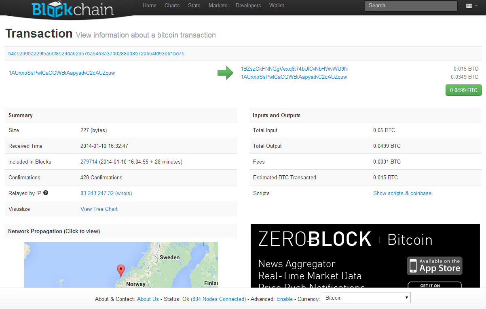Click the Advanced Enable link
Viewport: 486px width, 309px height.
[x=285, y=299]
